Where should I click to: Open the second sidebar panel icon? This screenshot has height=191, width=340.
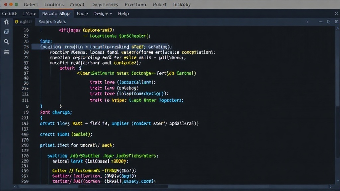pos(7,32)
